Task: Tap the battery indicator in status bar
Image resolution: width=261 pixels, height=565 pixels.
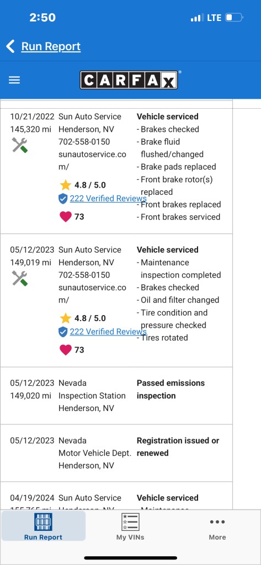Action: click(x=234, y=17)
